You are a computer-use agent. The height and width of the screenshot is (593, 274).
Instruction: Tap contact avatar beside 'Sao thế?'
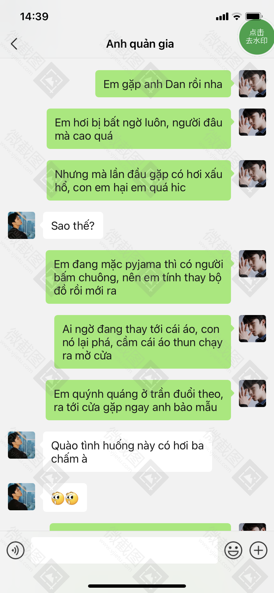[x=22, y=225]
